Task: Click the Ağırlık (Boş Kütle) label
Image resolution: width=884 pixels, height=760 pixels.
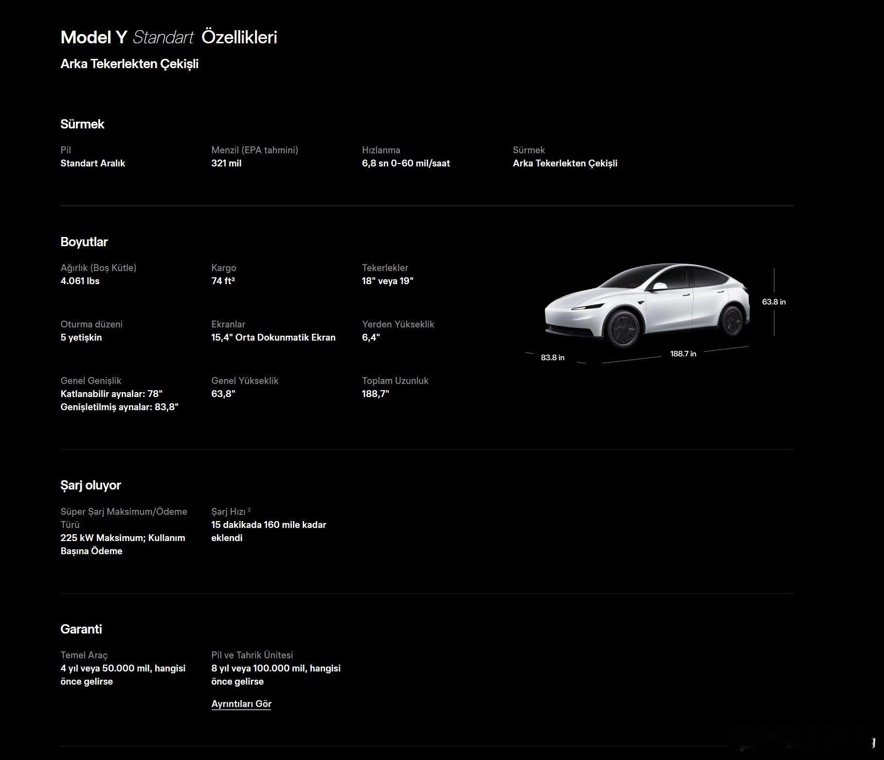Action: 98,268
